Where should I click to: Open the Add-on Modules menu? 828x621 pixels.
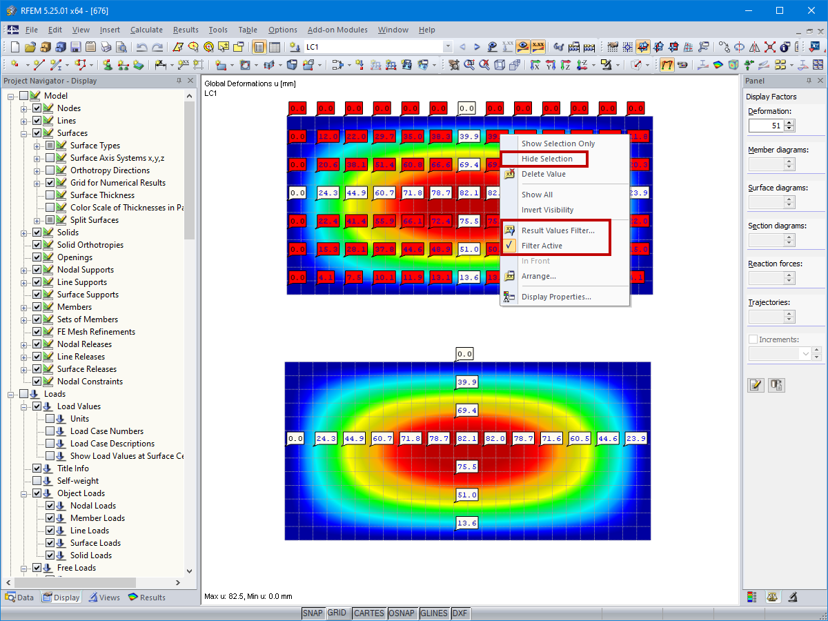[x=337, y=30]
